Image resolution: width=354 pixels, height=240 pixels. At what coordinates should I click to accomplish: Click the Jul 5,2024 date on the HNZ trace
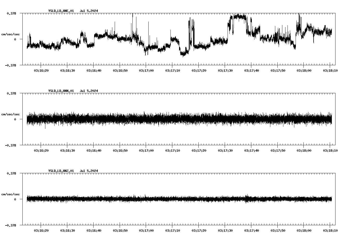[x=89, y=171]
